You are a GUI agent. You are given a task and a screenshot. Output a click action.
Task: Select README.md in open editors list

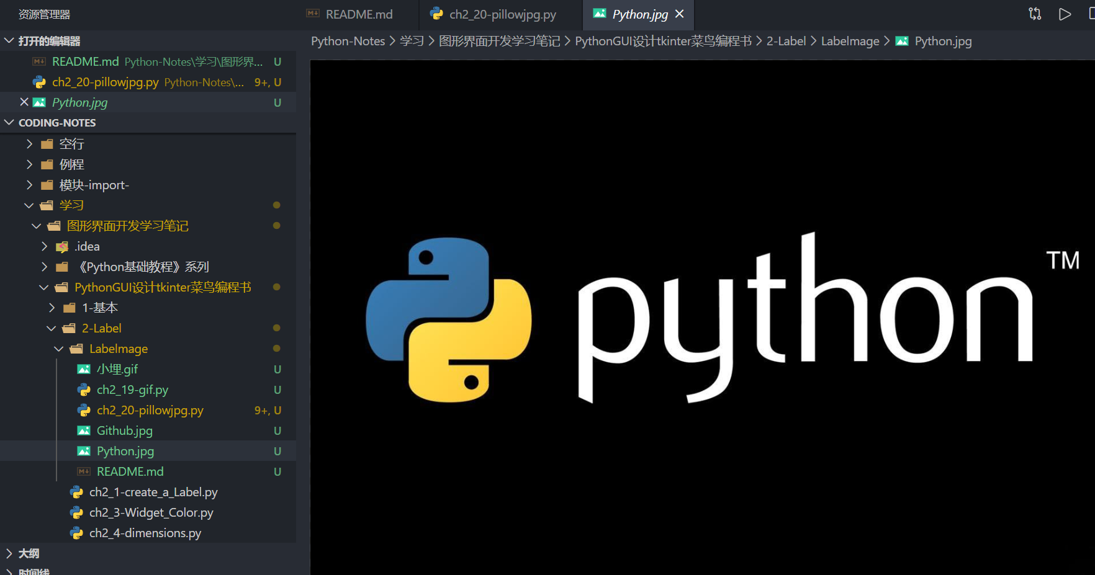pos(148,61)
